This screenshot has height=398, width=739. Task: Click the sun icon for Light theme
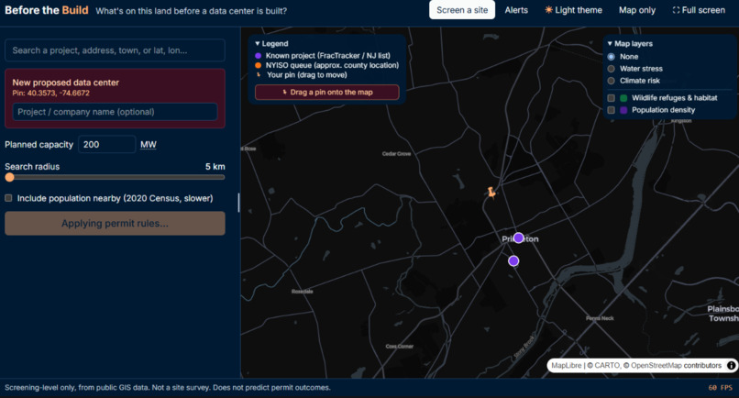pyautogui.click(x=548, y=10)
